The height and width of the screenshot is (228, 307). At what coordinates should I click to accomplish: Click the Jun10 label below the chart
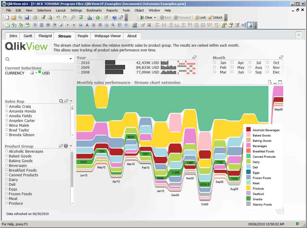click(84, 175)
